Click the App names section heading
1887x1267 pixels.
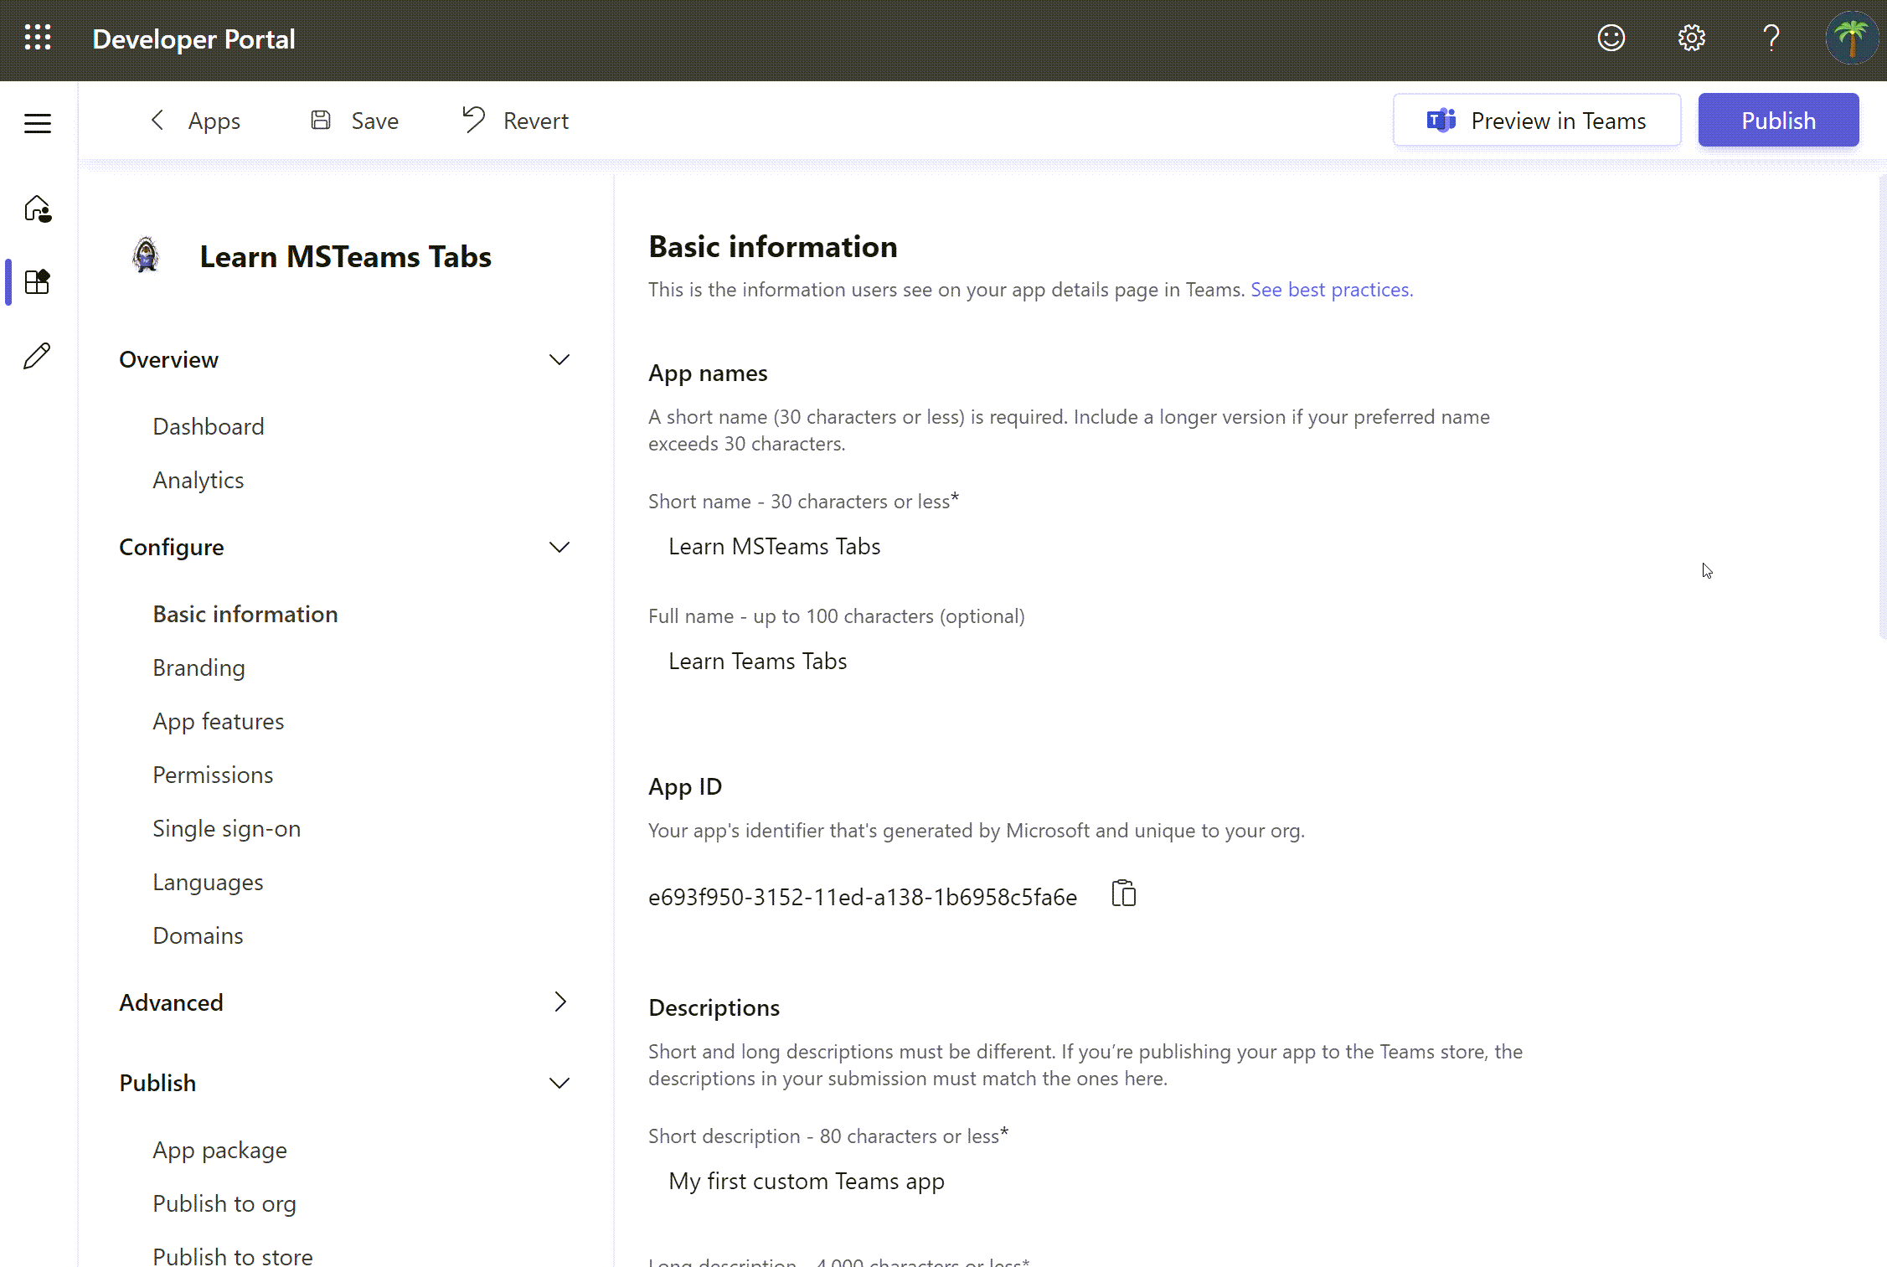tap(708, 373)
